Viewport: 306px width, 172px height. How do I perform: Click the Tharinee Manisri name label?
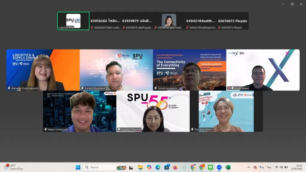(x=204, y=130)
